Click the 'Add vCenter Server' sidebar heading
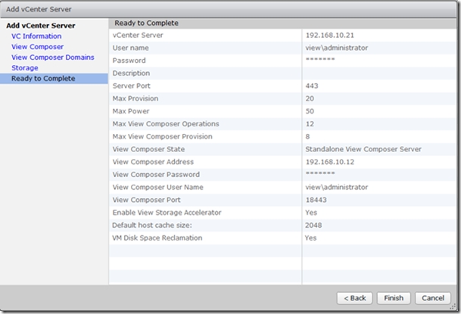Screen dimensions: 461x314 [x=41, y=26]
